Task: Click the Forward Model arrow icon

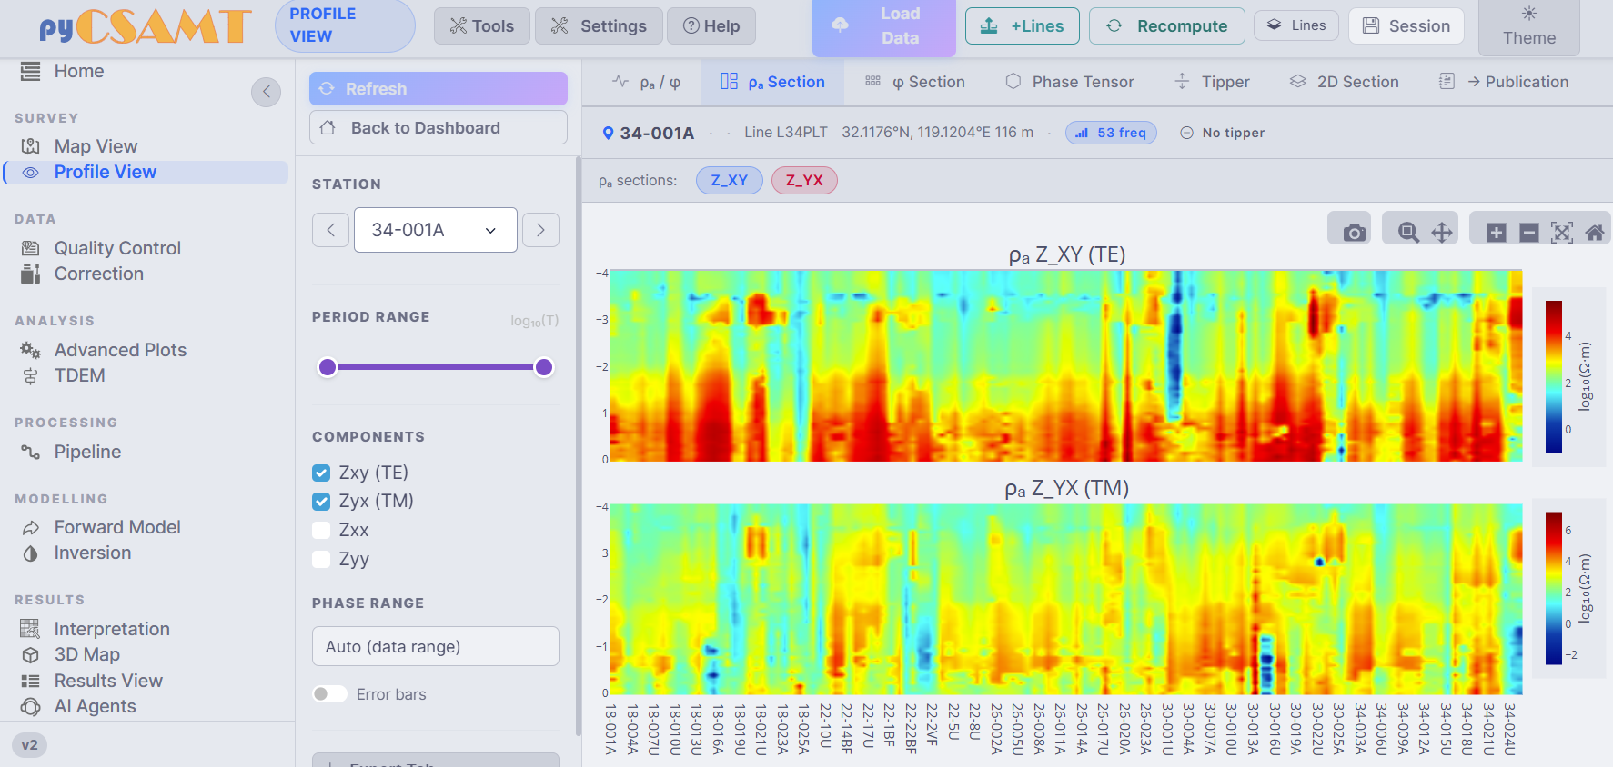Action: (x=30, y=527)
